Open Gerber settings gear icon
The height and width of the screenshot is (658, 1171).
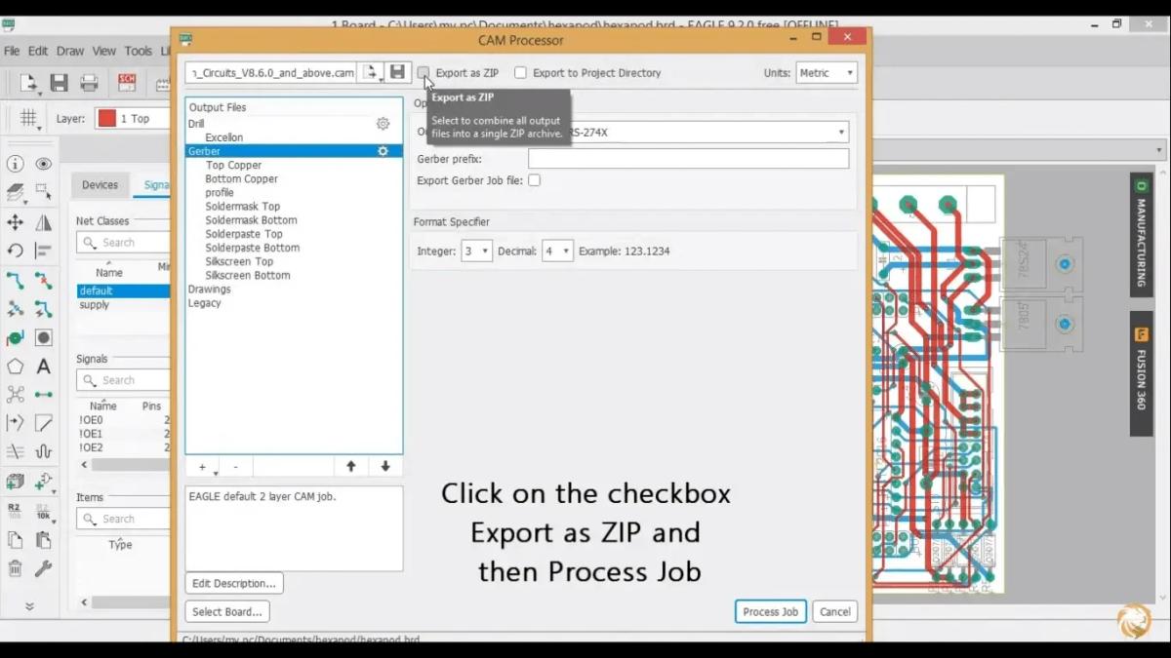coord(383,151)
